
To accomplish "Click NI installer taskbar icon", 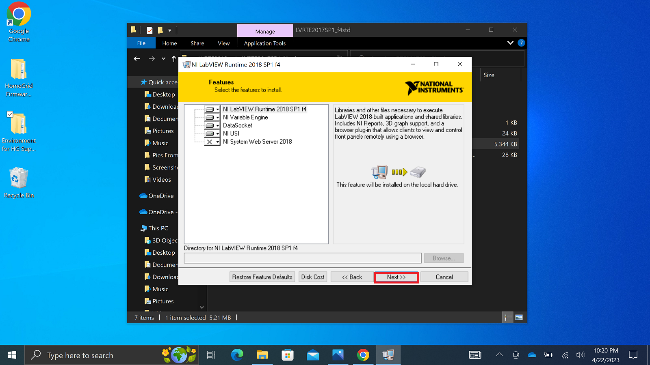I will 388,355.
